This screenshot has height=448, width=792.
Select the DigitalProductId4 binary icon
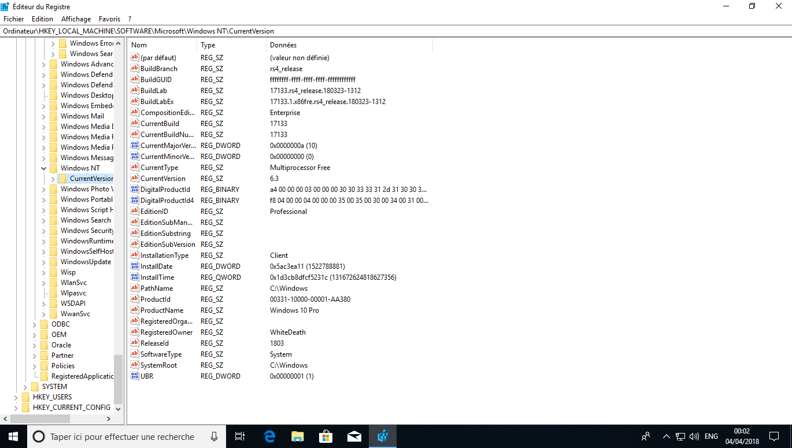[x=135, y=201]
